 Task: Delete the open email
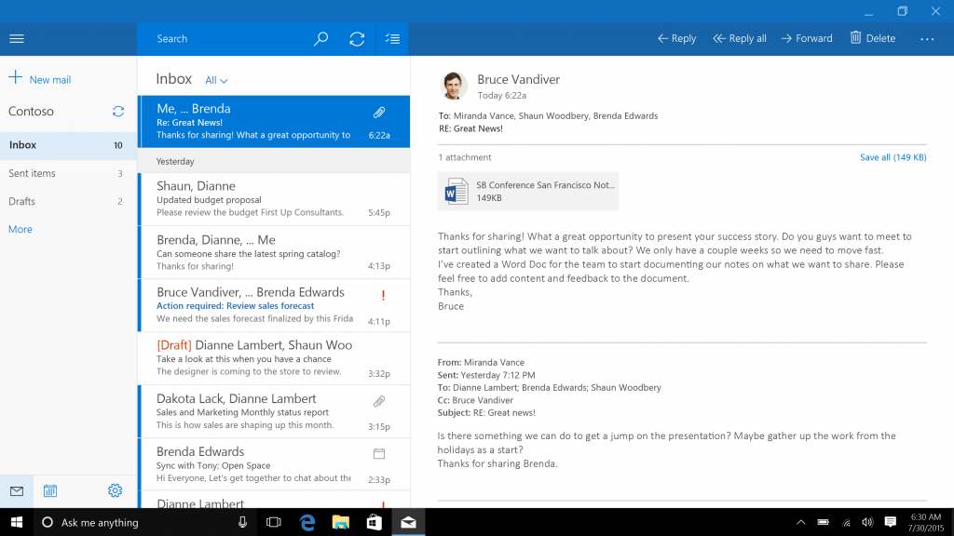[872, 38]
